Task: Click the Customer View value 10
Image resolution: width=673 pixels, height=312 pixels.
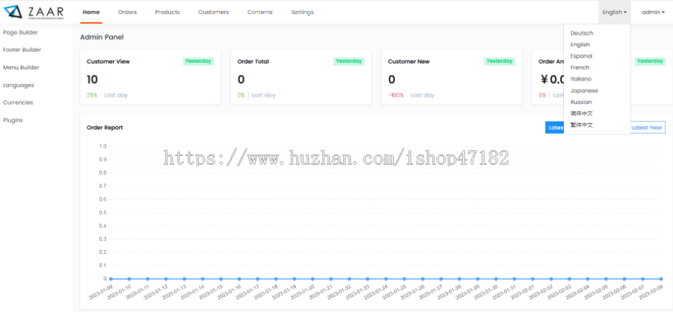Action: [x=92, y=80]
